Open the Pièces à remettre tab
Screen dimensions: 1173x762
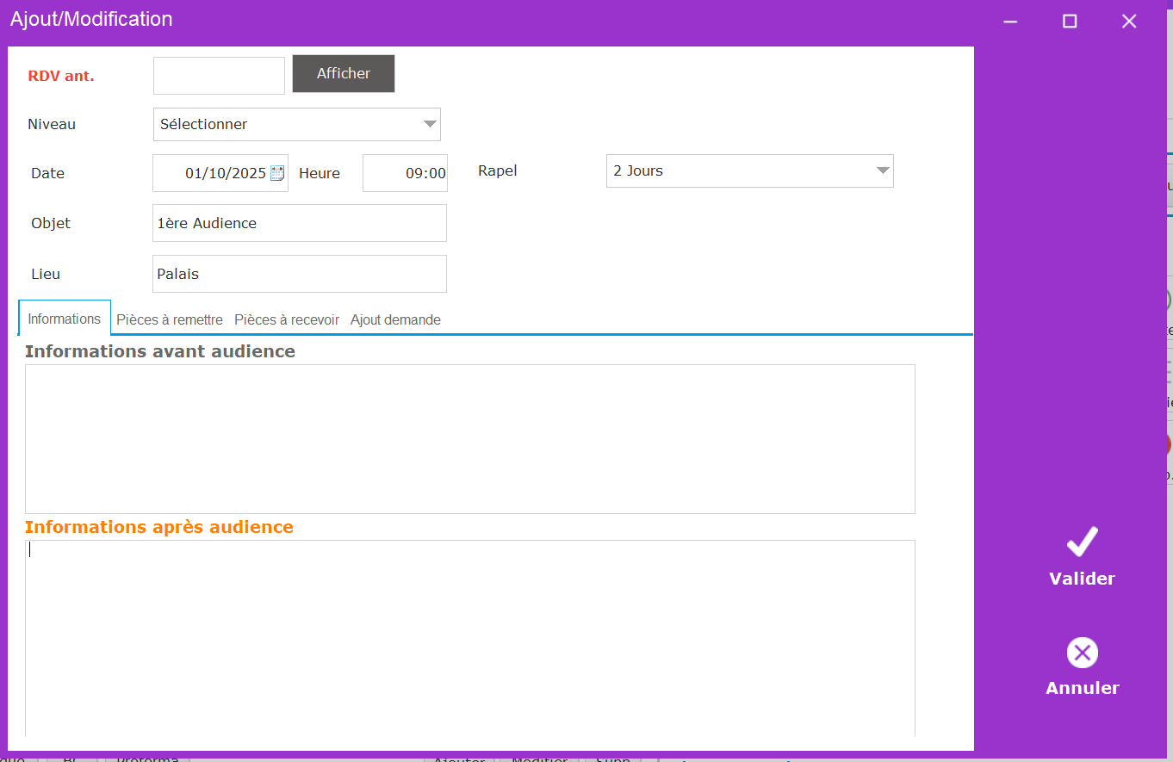click(170, 319)
